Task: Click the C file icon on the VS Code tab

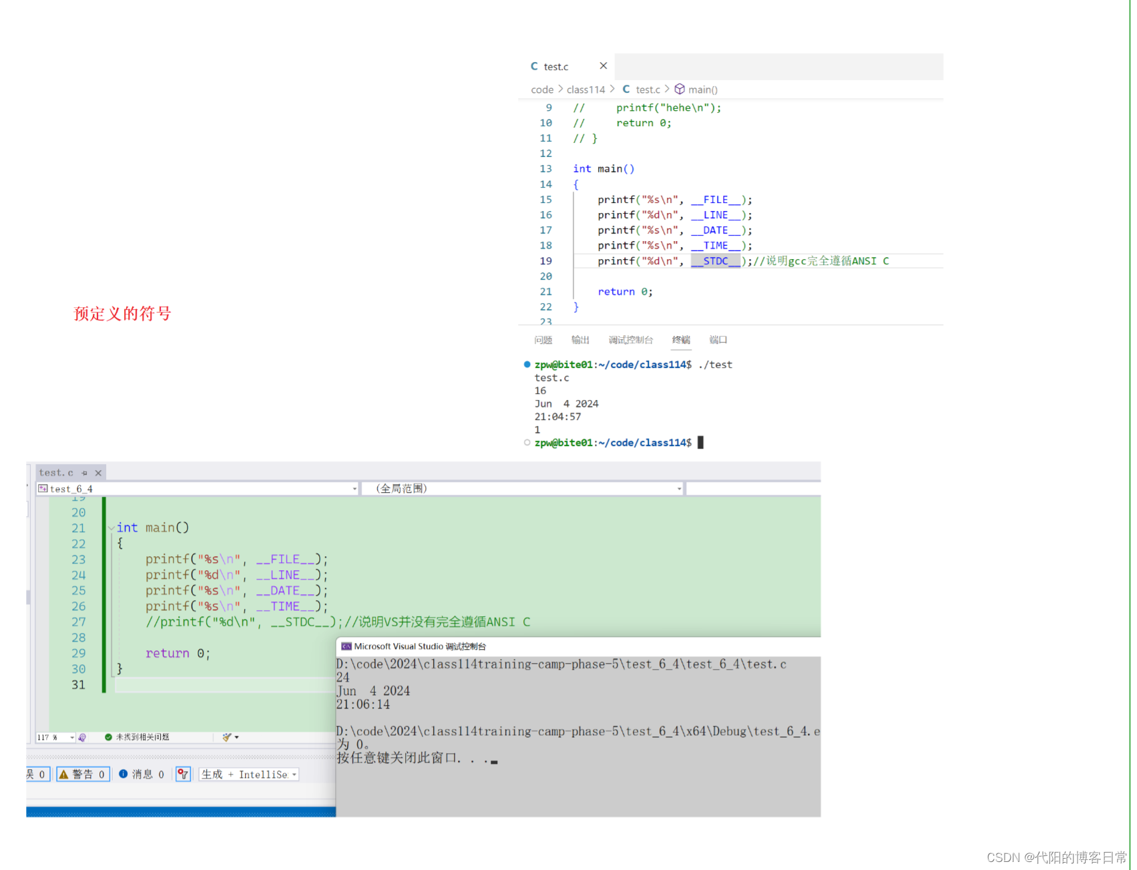Action: (x=534, y=66)
